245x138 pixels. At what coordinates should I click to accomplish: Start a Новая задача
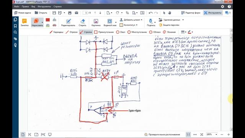point(23,13)
